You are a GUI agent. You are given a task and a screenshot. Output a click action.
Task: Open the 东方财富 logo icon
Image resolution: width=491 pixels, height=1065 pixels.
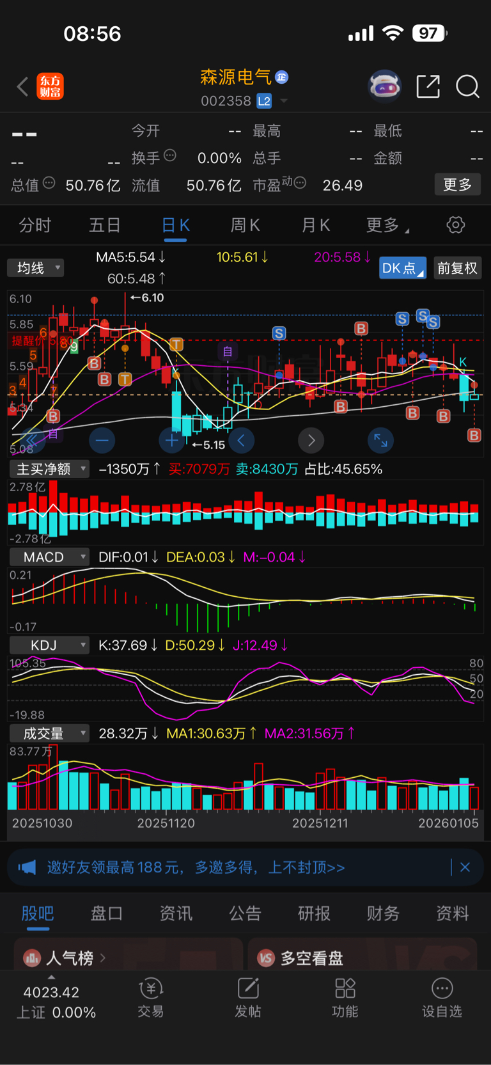pyautogui.click(x=50, y=86)
